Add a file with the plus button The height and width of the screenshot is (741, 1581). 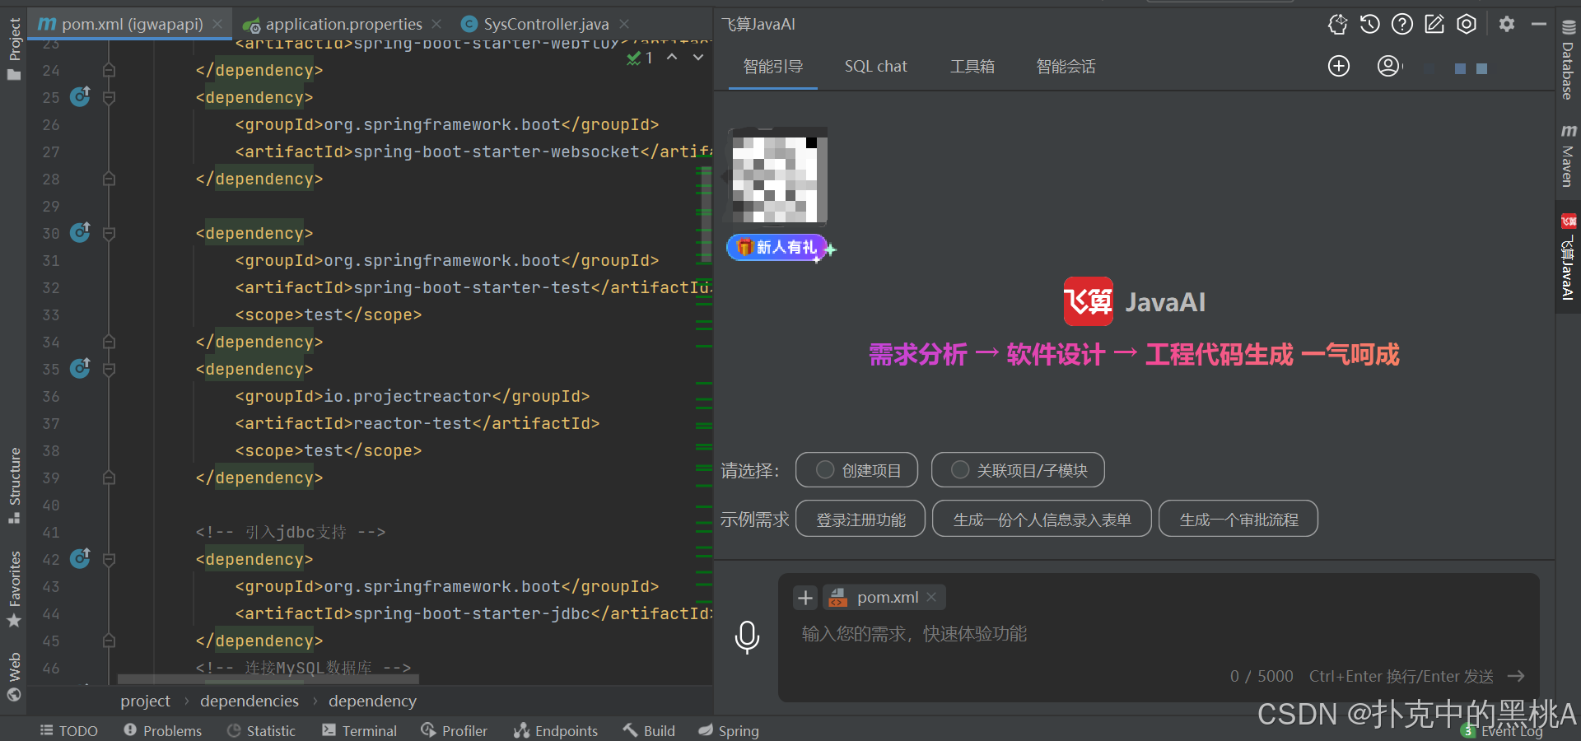[x=805, y=598]
